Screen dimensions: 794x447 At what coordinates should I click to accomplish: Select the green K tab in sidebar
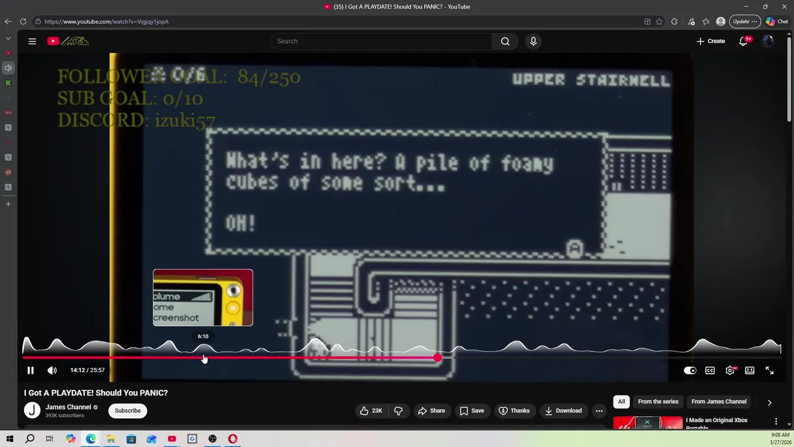coord(8,83)
